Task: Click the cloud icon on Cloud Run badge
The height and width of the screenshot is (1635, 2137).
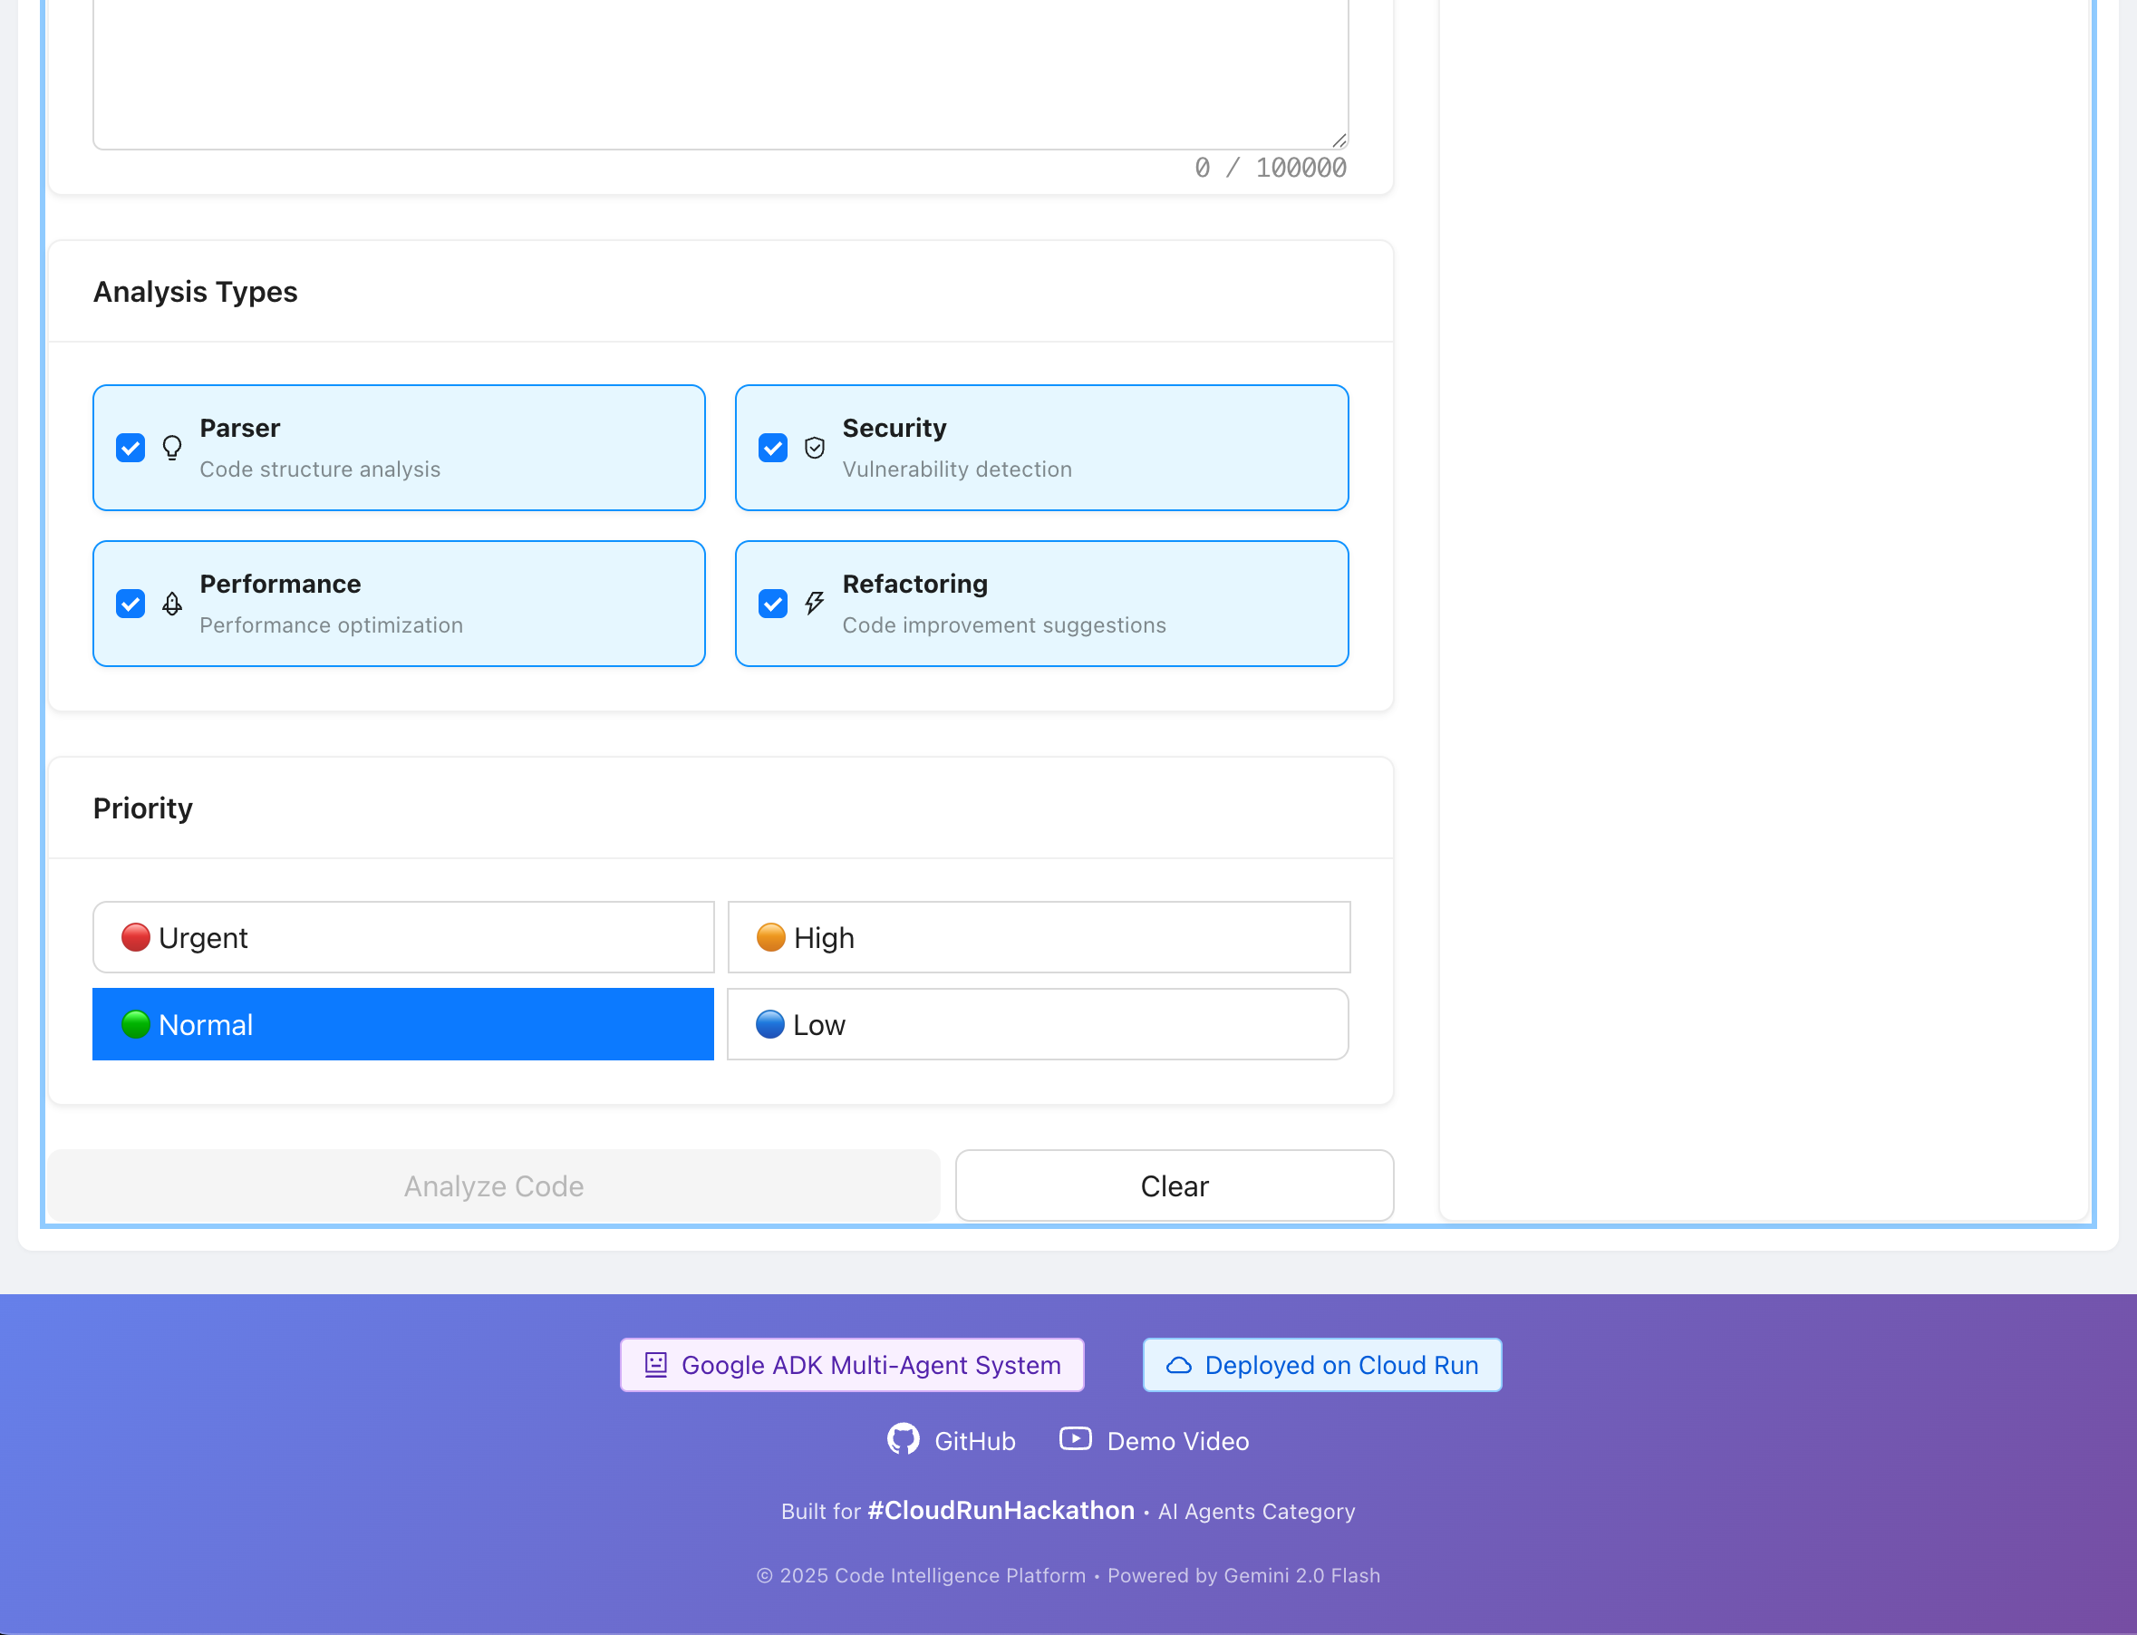Action: 1178,1366
